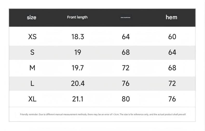Click the front length value for size S

pyautogui.click(x=78, y=52)
